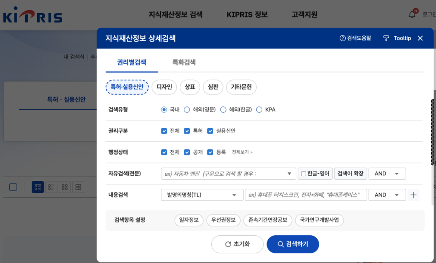436x263 pixels.
Task: Open 고객지원 menu
Action: [304, 14]
